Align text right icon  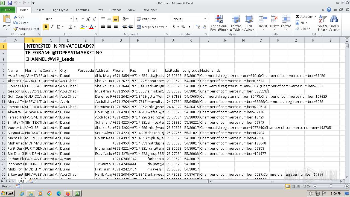tap(115, 27)
